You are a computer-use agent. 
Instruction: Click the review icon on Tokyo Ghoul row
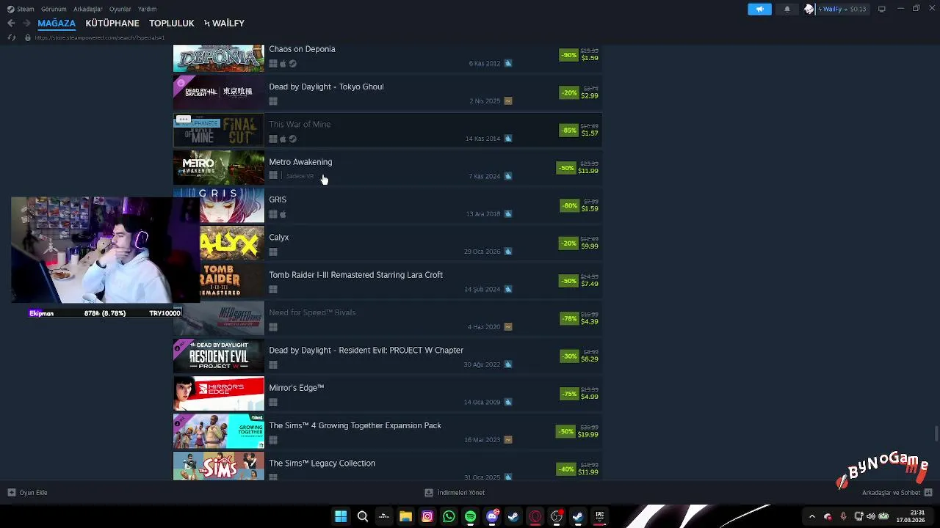pos(508,100)
